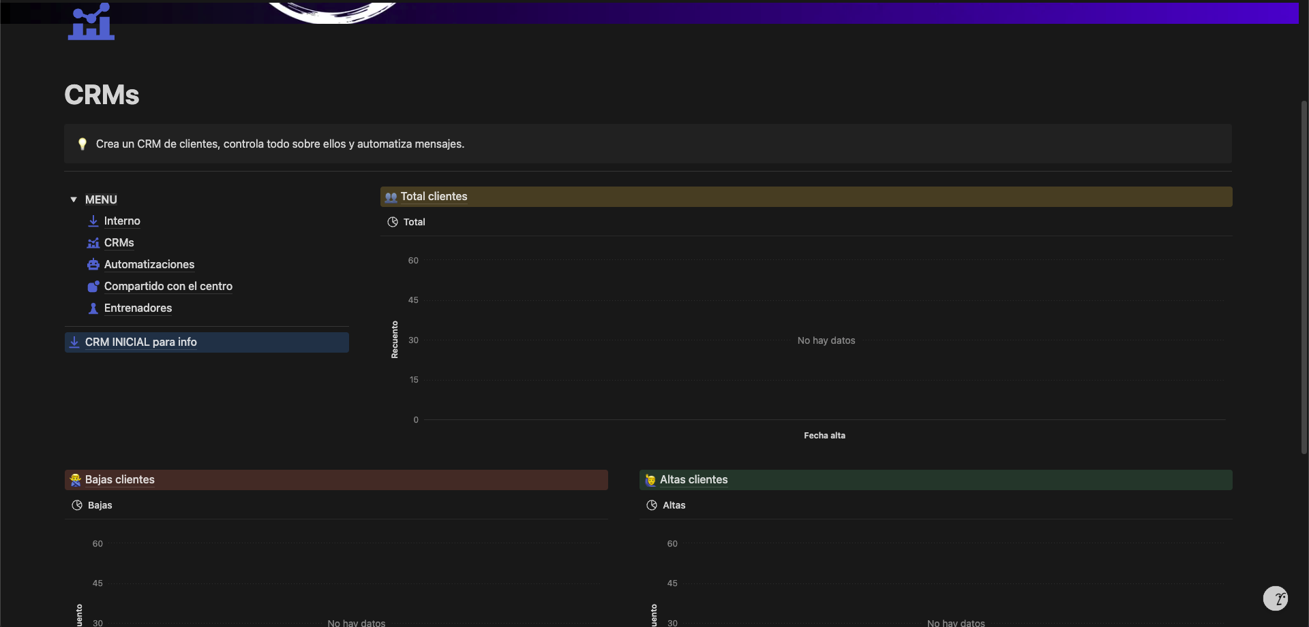Click the Compartido con el centro icon
This screenshot has height=627, width=1309.
[x=93, y=287]
